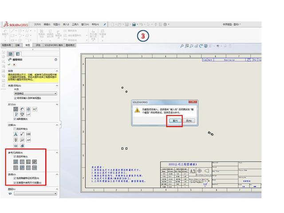
Task: Open the source 所选特征 dropdown
Action: [x=35, y=94]
